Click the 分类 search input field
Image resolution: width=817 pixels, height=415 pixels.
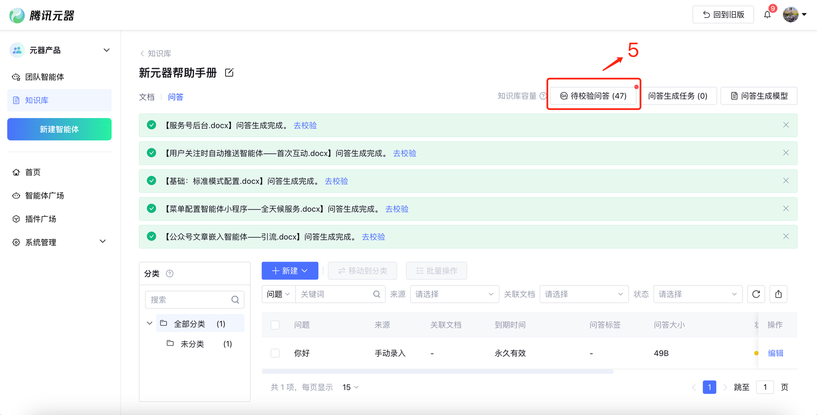[x=189, y=300]
